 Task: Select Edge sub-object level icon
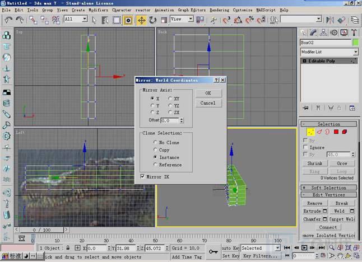[319, 132]
